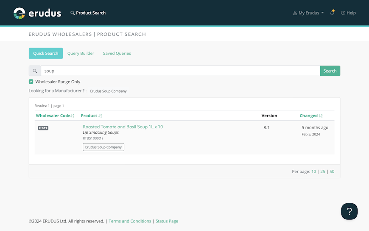Sort results by Product column

pyautogui.click(x=91, y=115)
